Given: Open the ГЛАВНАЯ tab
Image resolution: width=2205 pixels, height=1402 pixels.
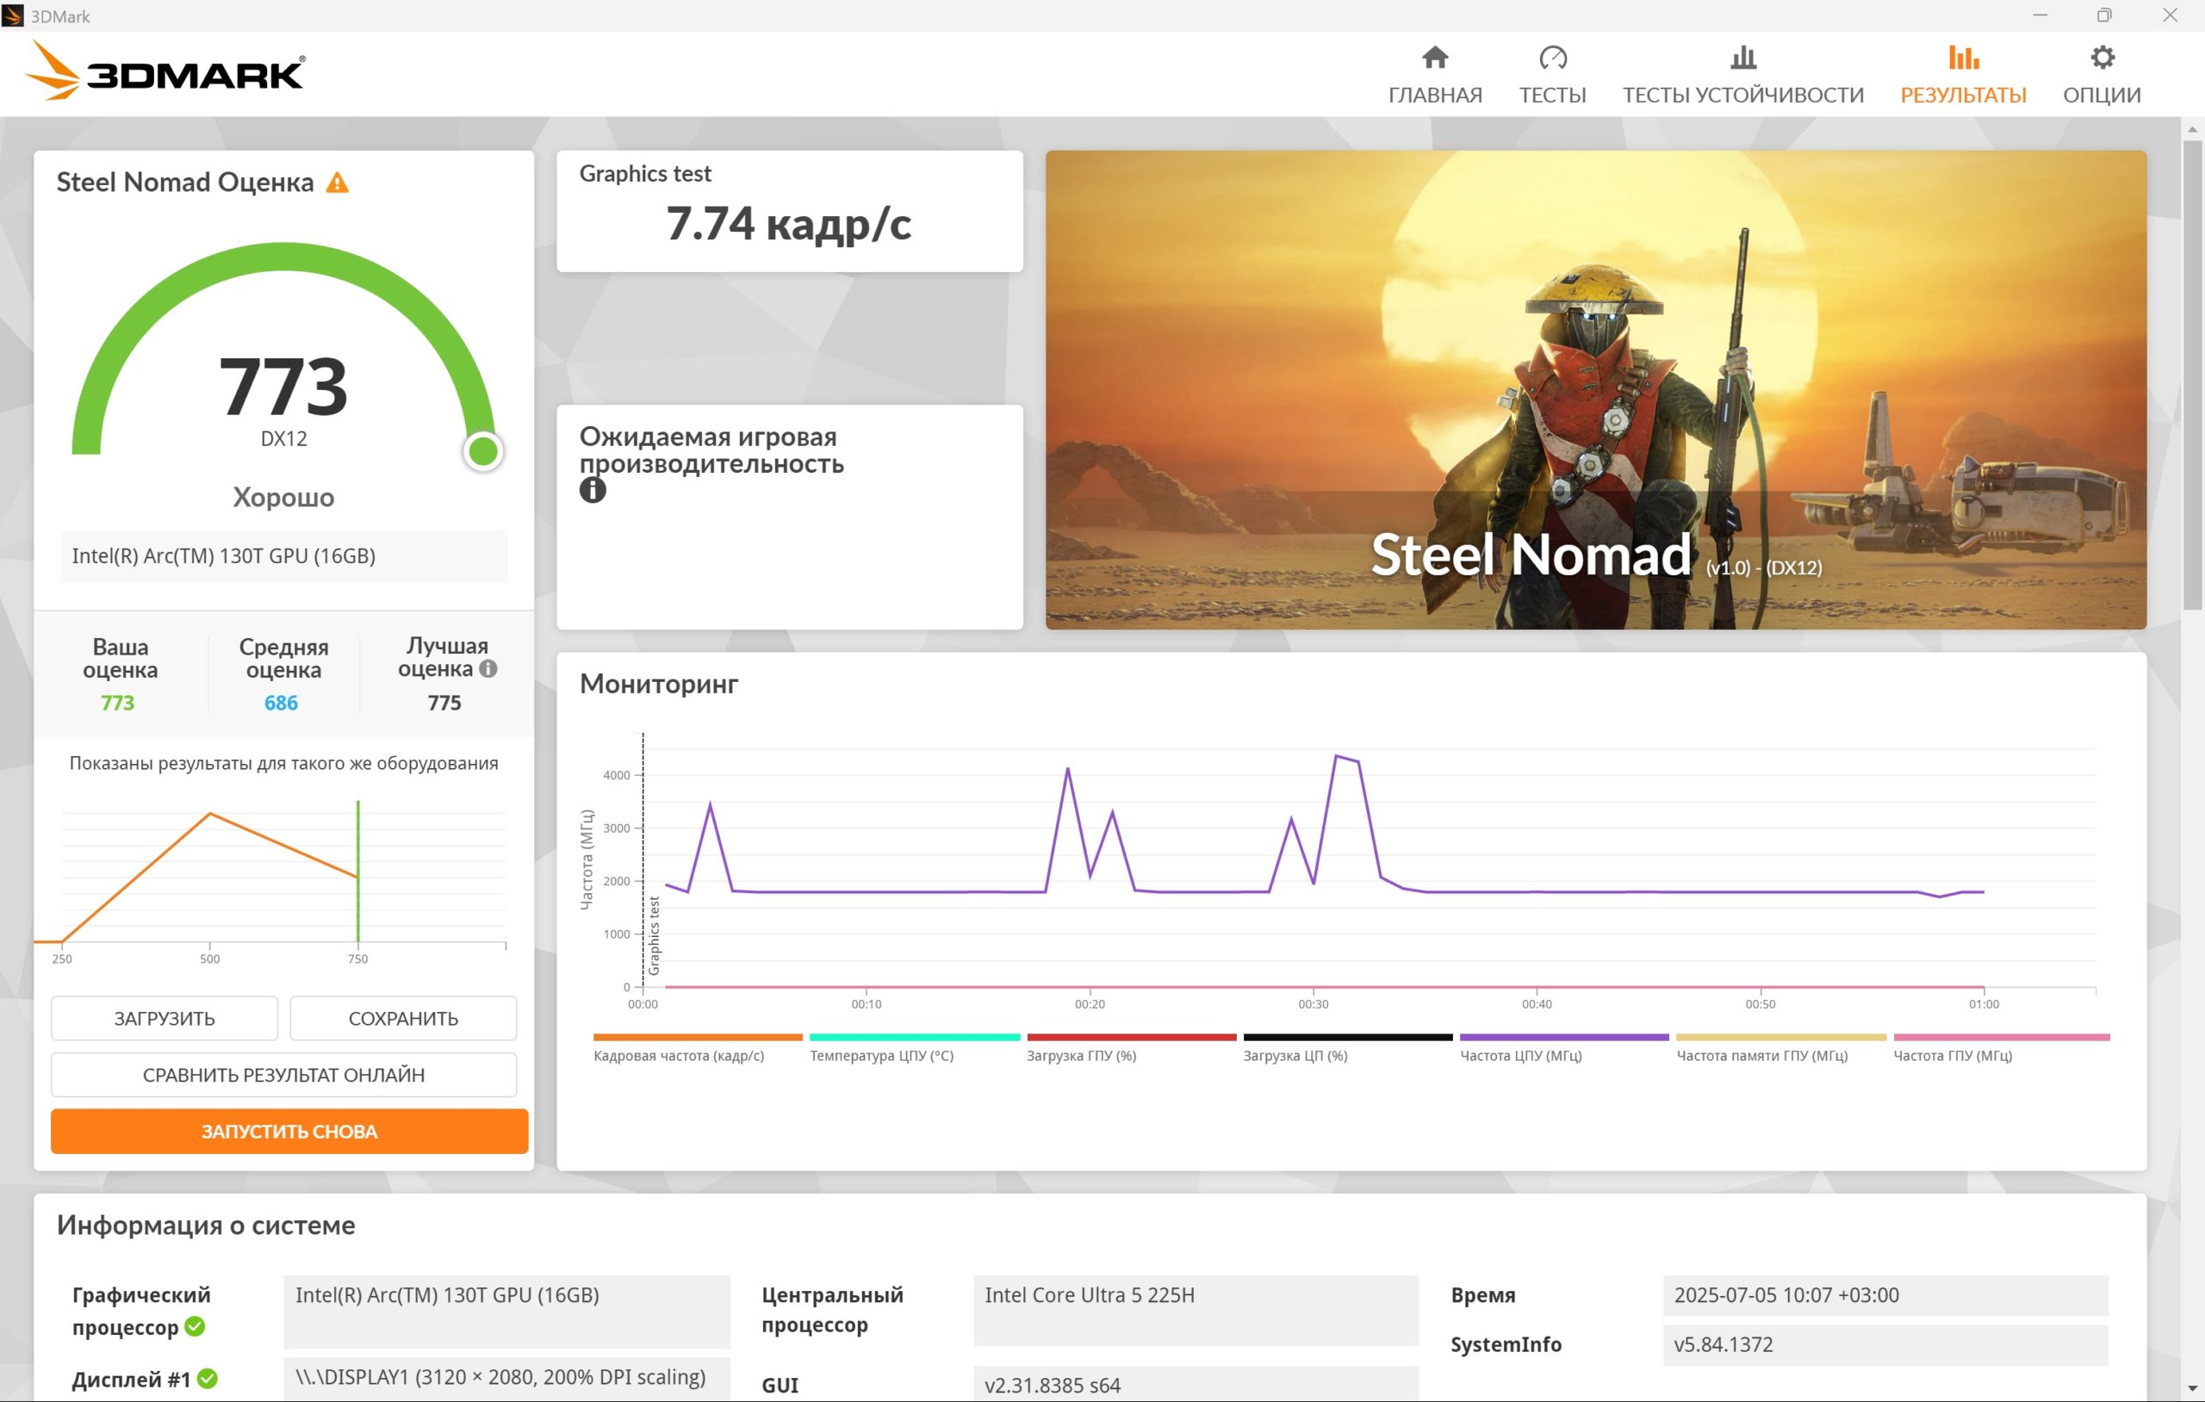Looking at the screenshot, I should click(x=1434, y=74).
